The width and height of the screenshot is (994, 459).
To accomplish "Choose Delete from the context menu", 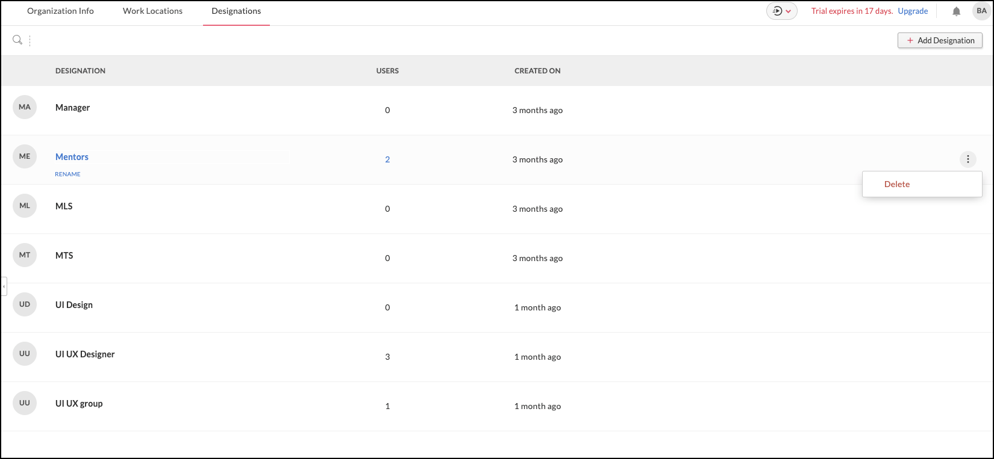I will point(896,184).
